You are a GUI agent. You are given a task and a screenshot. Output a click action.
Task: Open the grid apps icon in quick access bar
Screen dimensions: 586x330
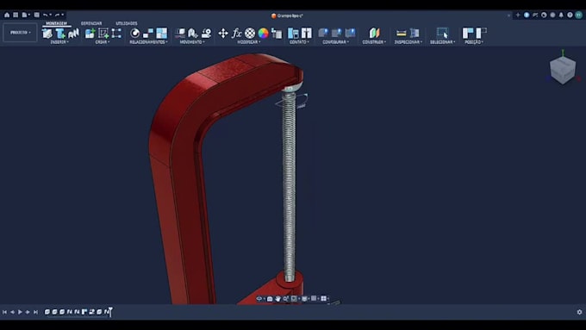click(x=16, y=15)
